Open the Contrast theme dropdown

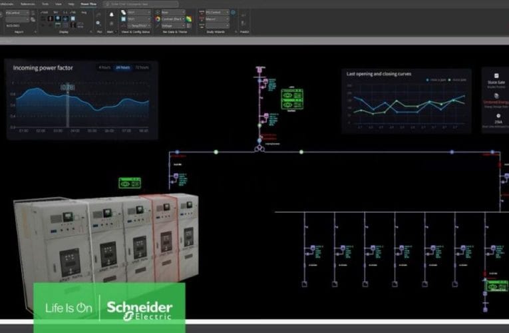point(173,19)
